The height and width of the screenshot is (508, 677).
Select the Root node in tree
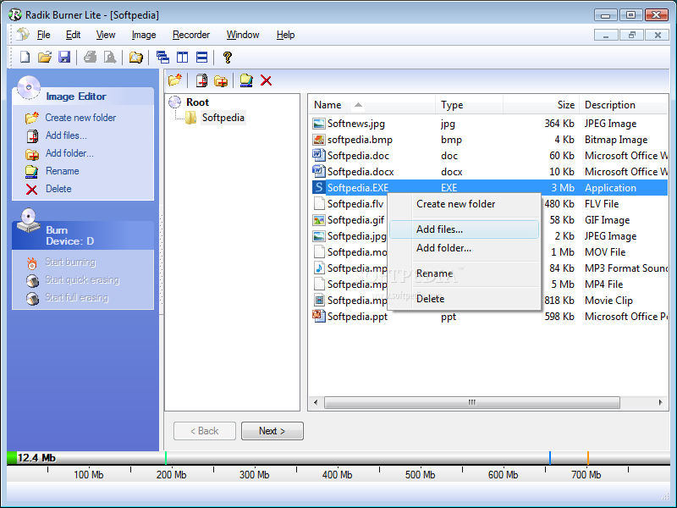click(x=197, y=102)
